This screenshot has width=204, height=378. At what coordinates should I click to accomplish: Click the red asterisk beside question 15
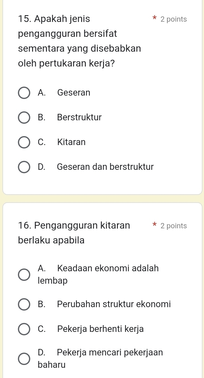click(154, 19)
